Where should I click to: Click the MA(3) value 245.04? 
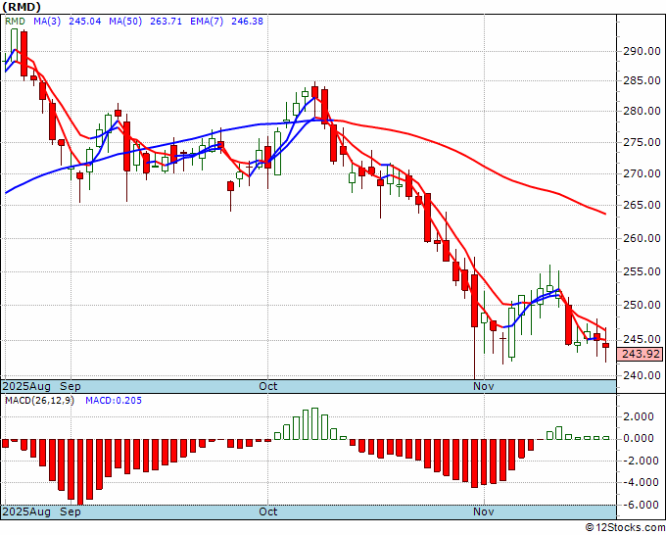point(85,22)
